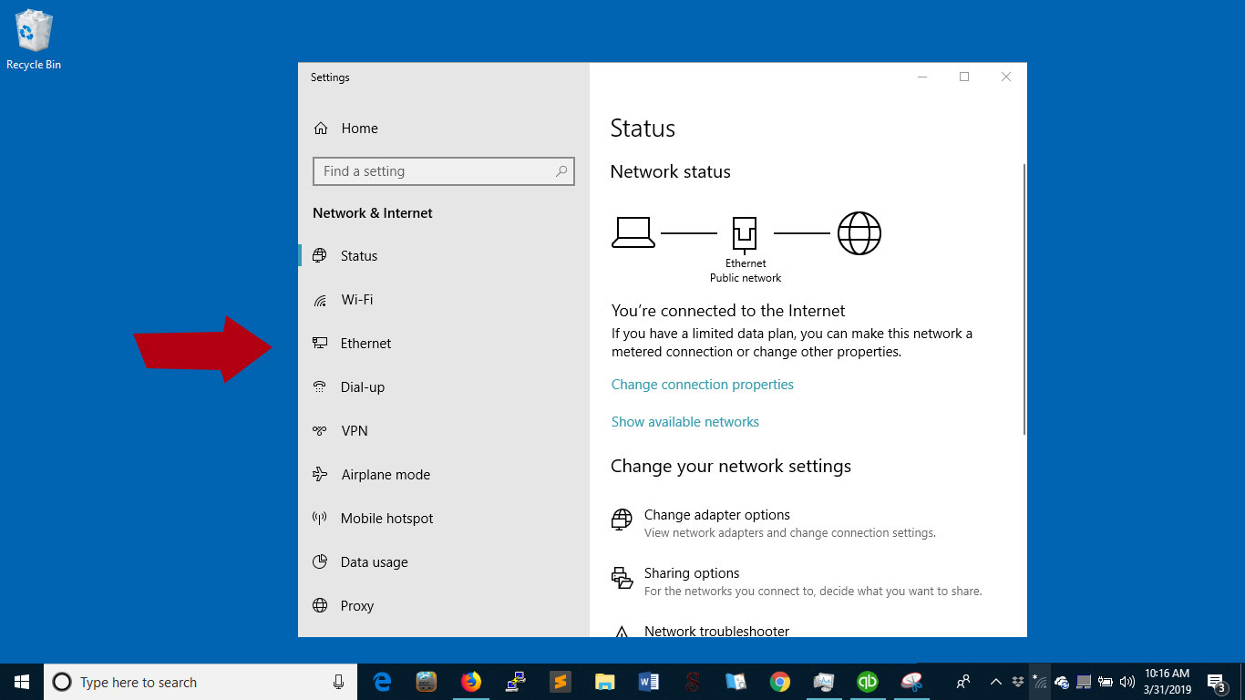Click the Cortana microphone icon

(x=339, y=682)
